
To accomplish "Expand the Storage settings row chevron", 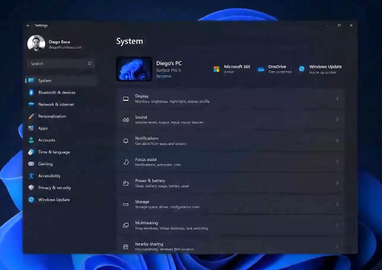I will [x=337, y=204].
